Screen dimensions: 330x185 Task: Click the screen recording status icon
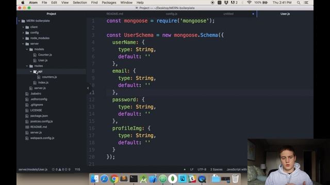(212, 3)
